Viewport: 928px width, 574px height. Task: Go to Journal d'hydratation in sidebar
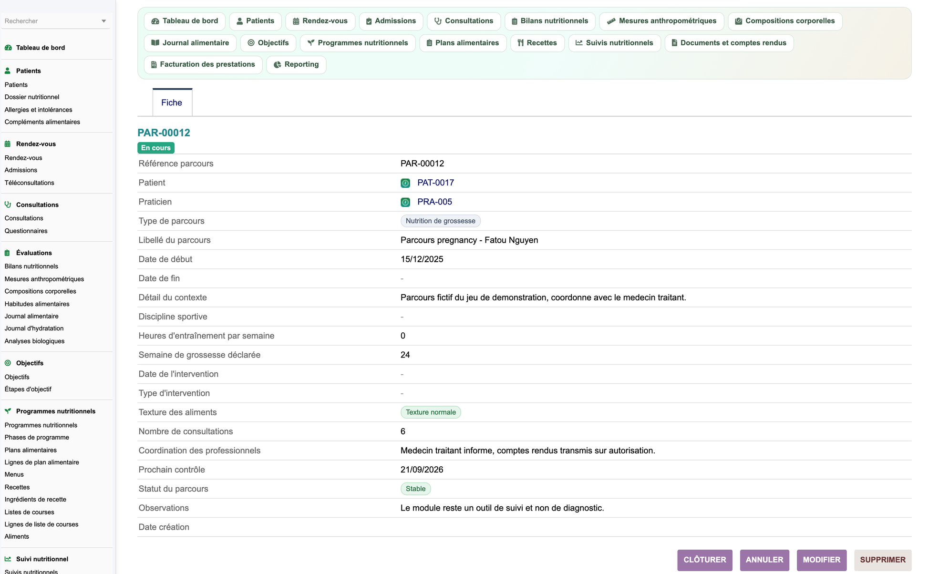34,328
